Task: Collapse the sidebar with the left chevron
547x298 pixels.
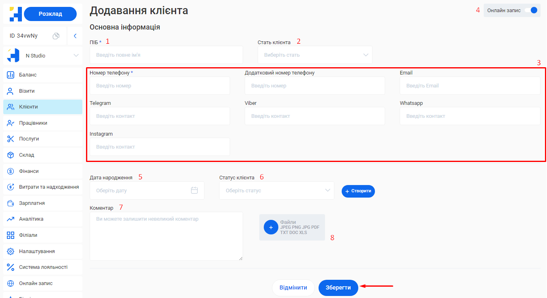Action: tap(75, 36)
